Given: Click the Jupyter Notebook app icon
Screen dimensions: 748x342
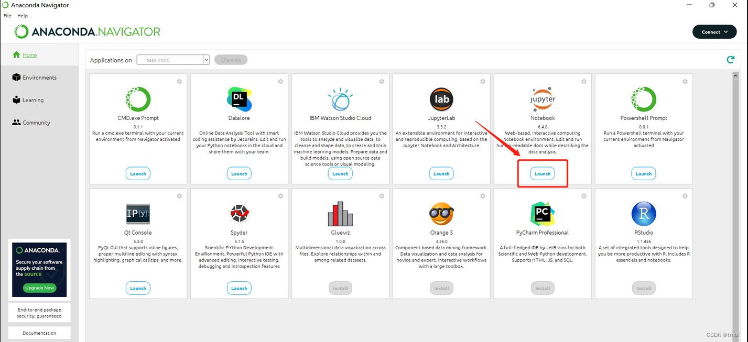Looking at the screenshot, I should tap(543, 100).
